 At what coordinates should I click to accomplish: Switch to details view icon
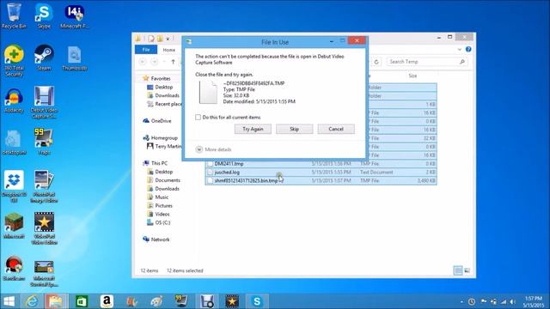tap(458, 270)
